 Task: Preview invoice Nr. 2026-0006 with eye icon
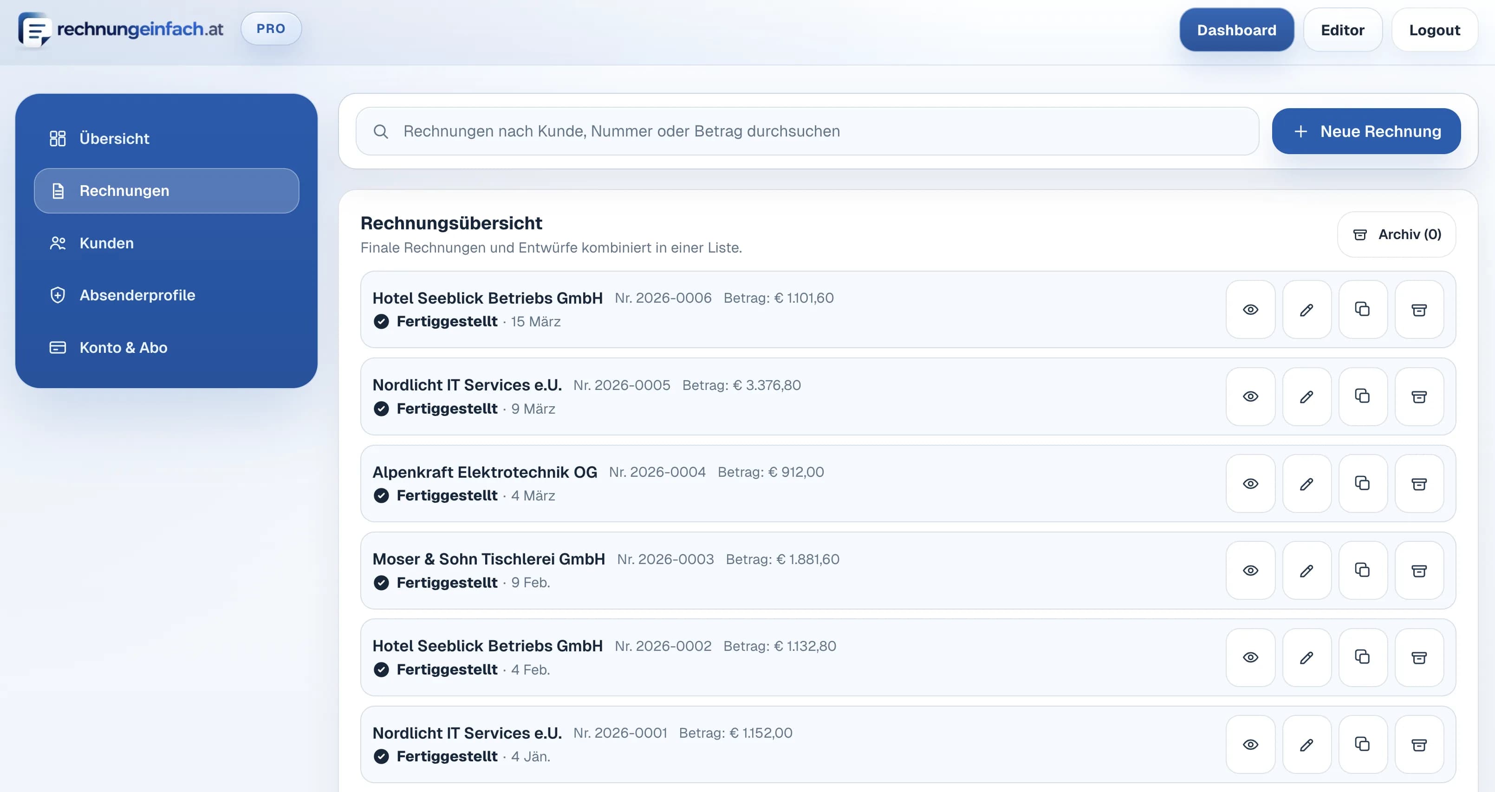pos(1251,309)
